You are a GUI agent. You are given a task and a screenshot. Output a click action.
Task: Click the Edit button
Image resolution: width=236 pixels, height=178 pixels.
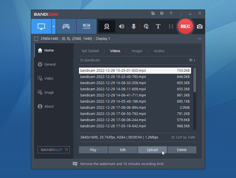point(123,150)
